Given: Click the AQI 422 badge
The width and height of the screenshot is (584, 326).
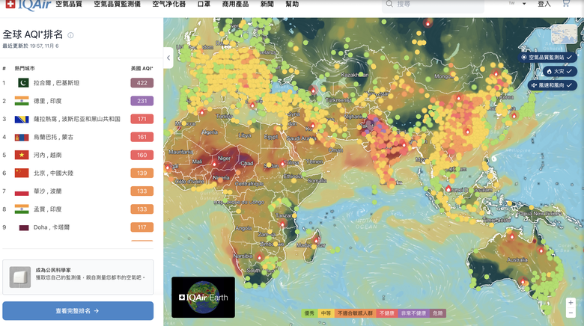Looking at the screenshot, I should pos(142,82).
